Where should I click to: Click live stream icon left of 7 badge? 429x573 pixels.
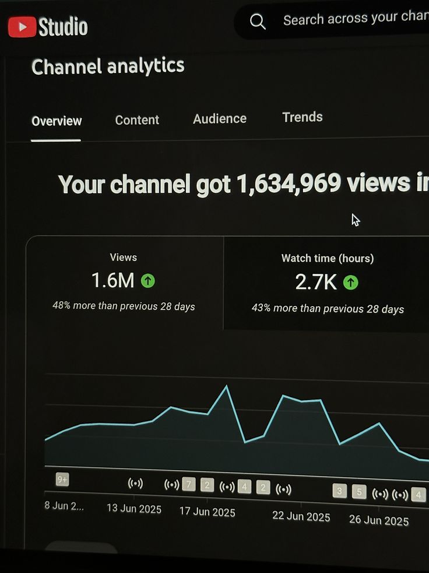point(171,484)
